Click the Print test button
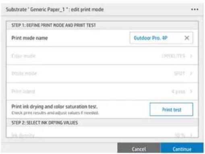205x154 pixels. point(172,109)
